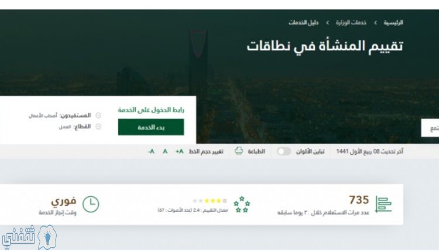Screen dimensions: 439x252
Task: Click the partially visible tab at right edge
Action: pos(430,128)
